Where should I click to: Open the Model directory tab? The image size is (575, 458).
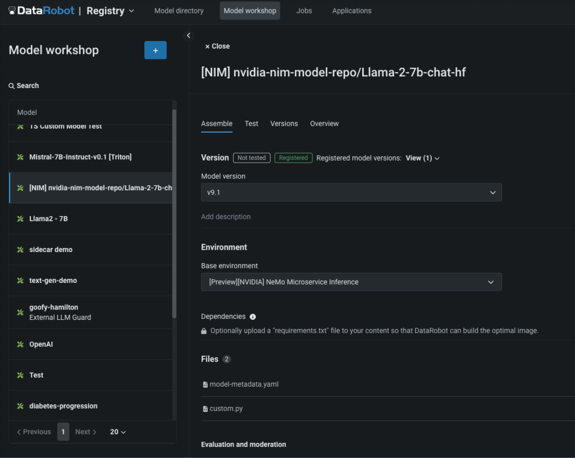coord(179,11)
